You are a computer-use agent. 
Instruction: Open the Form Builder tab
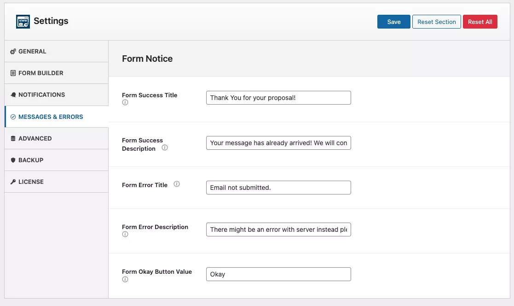point(40,73)
